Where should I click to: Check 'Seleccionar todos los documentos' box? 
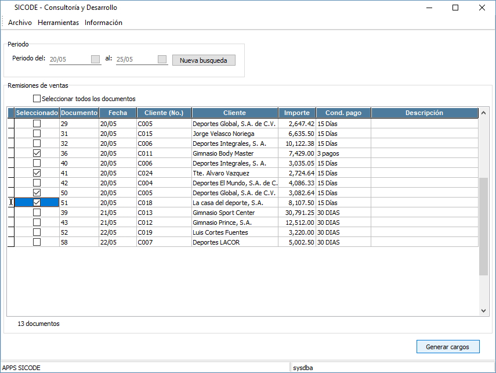[x=38, y=99]
